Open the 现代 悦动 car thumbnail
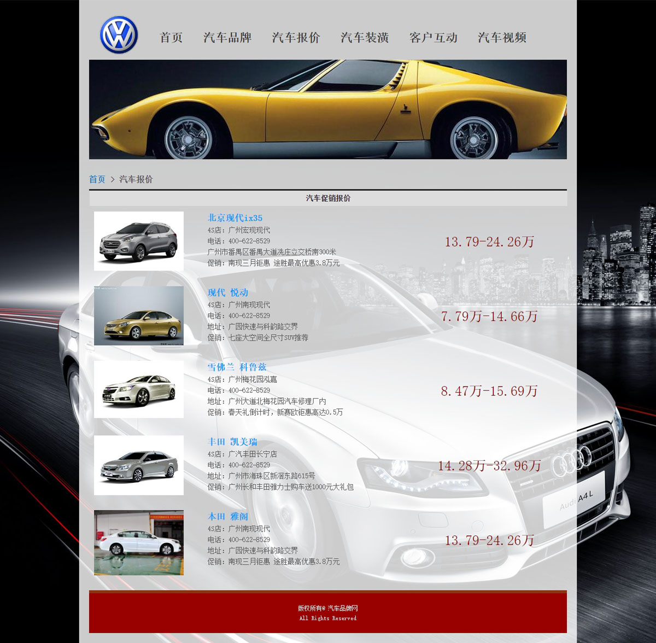Viewport: 656px width, 643px height. pyautogui.click(x=139, y=316)
